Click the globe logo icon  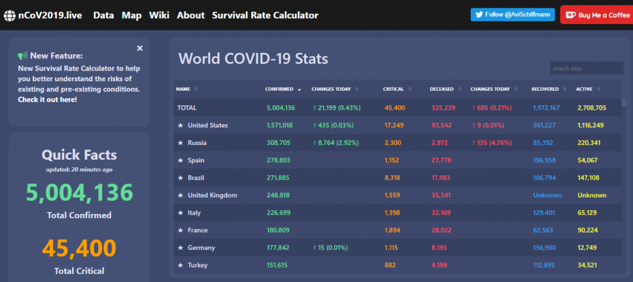click(x=9, y=16)
